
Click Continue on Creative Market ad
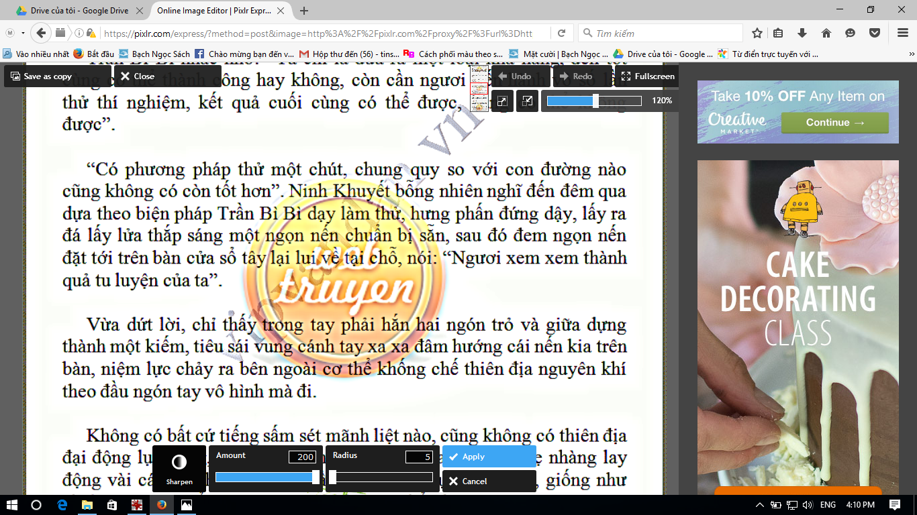[x=834, y=123]
